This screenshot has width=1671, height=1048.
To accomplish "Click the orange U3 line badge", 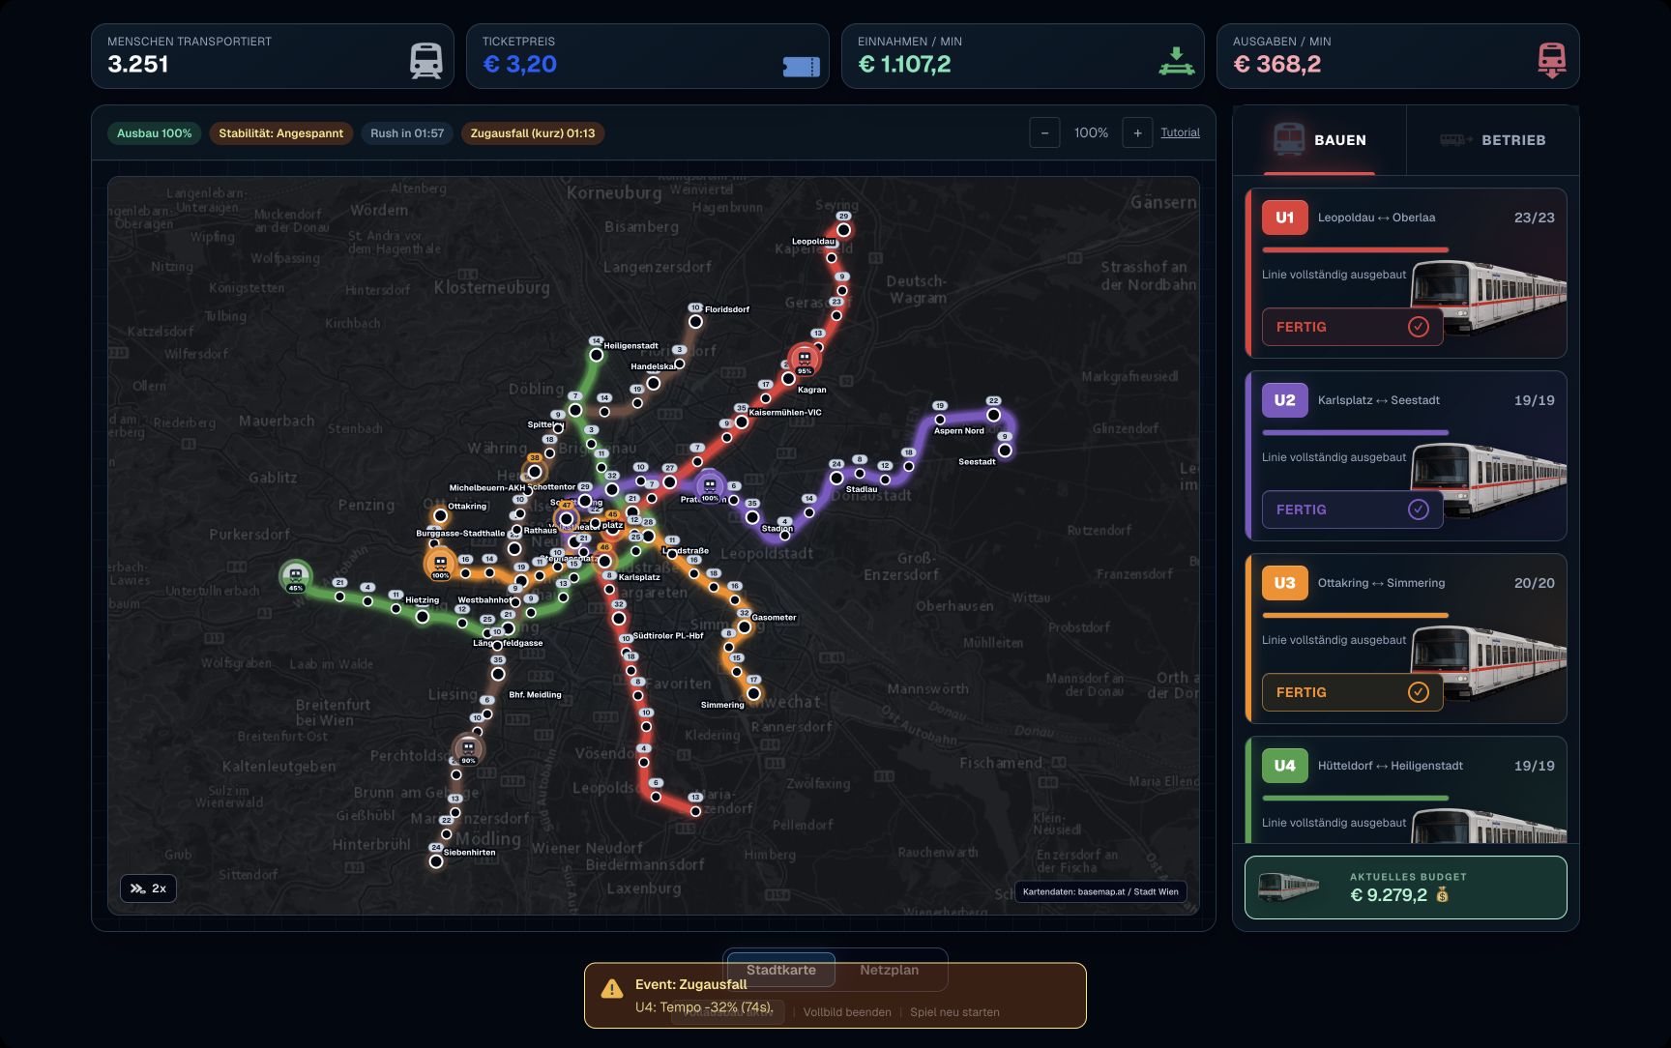I will coord(1284,583).
